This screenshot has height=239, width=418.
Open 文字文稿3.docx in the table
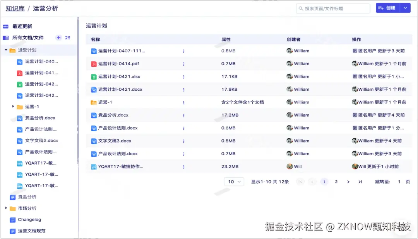115,141
